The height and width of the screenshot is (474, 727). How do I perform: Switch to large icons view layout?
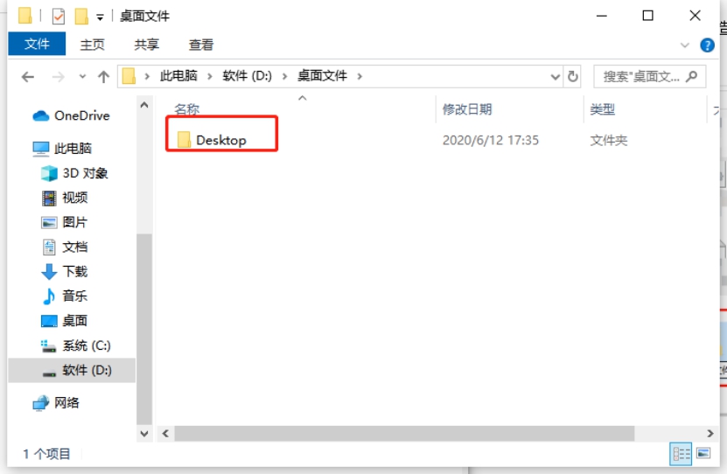point(703,453)
